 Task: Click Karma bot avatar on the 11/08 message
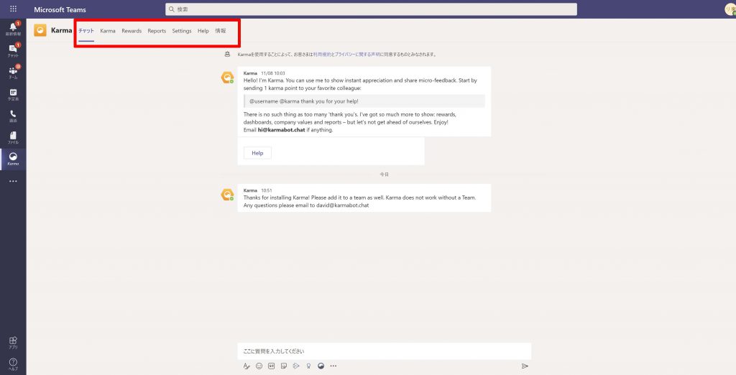click(x=228, y=78)
